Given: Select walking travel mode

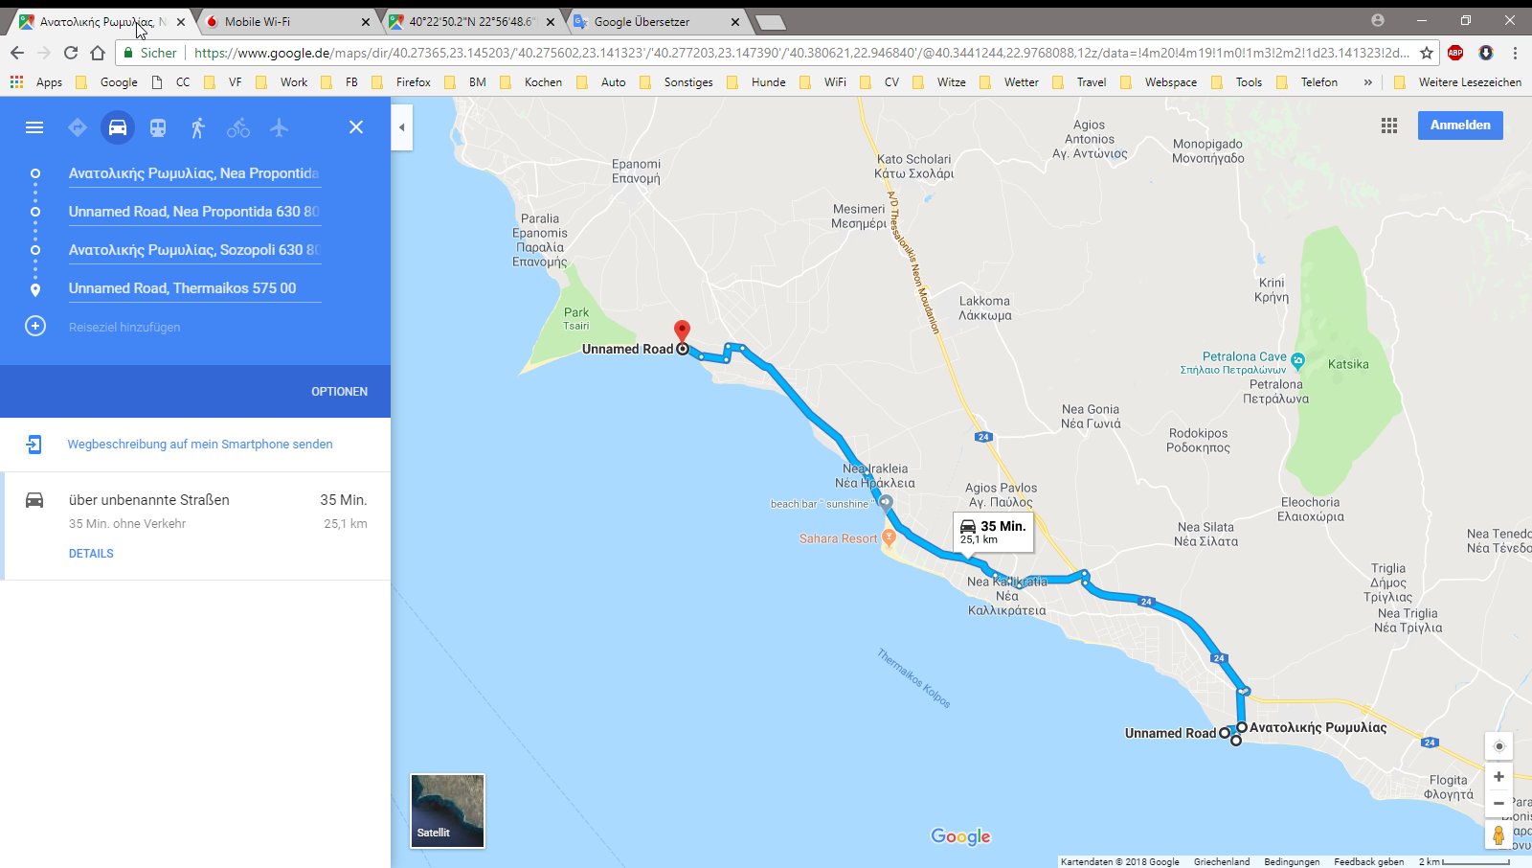Looking at the screenshot, I should (198, 127).
